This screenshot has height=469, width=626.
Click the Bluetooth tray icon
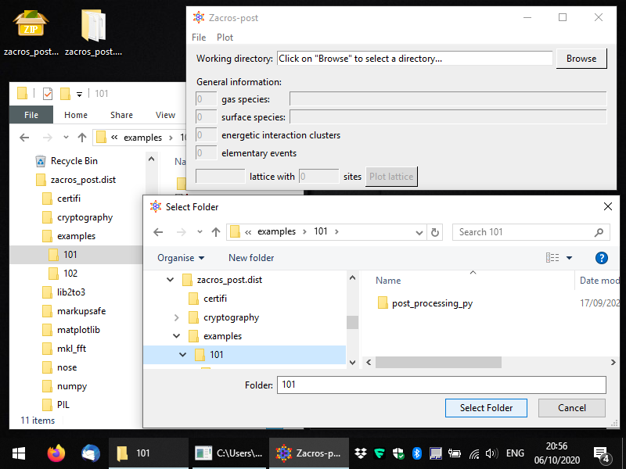(417, 453)
